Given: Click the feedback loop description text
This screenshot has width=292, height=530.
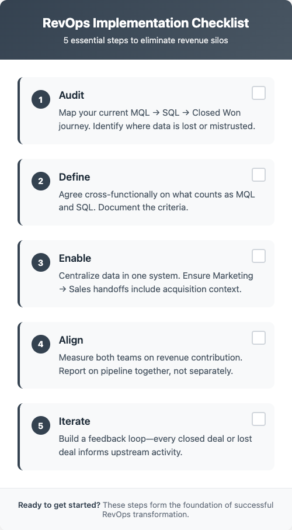Looking at the screenshot, I should pos(155,445).
